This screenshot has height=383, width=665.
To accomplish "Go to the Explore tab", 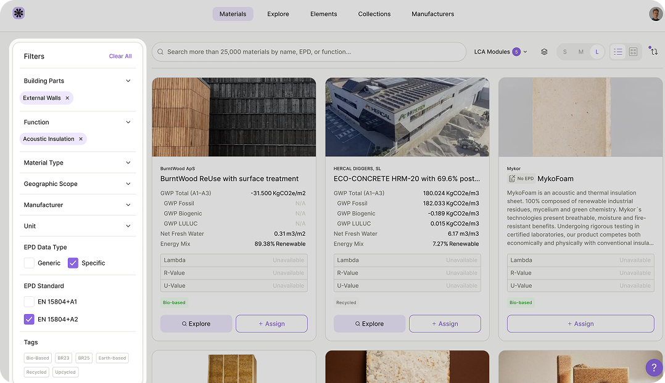I will pos(278,14).
